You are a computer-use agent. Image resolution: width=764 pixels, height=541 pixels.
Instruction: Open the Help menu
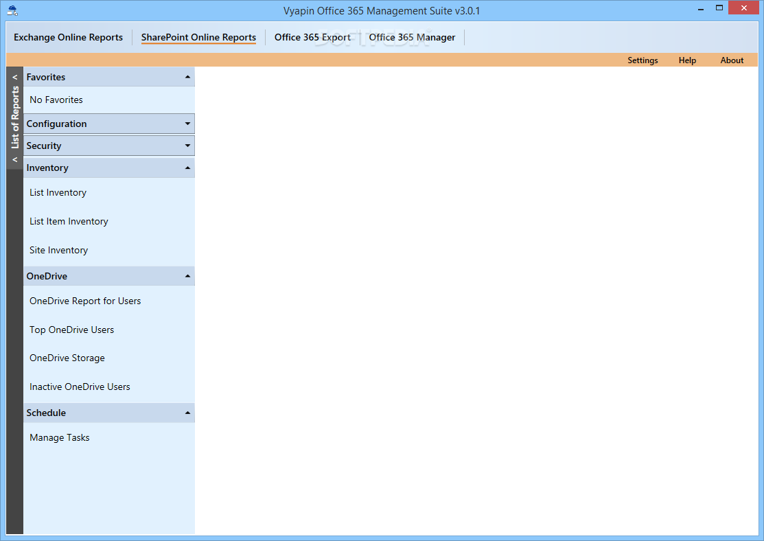(x=687, y=60)
